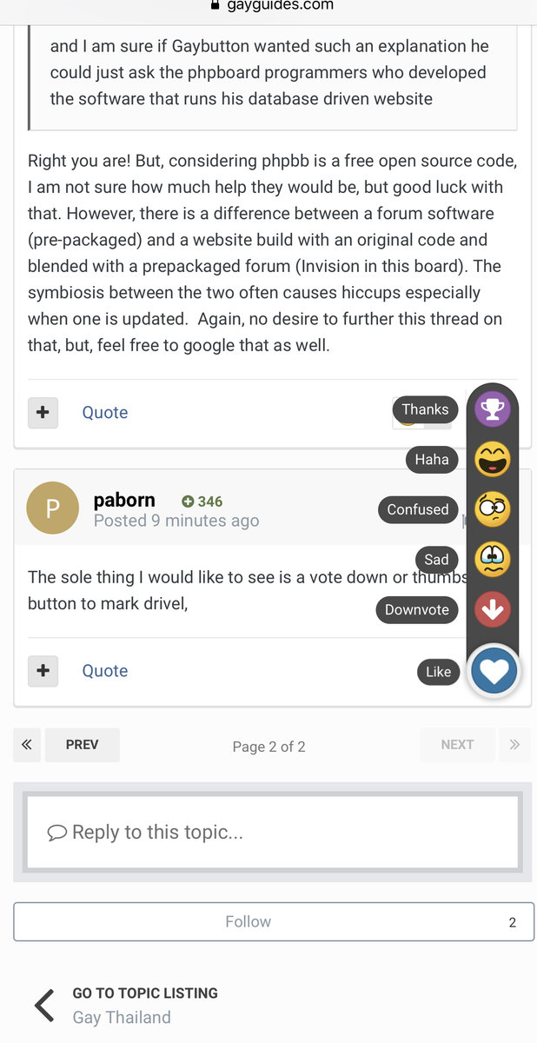Toggle multiquote plus on the phpbb post

(x=43, y=413)
